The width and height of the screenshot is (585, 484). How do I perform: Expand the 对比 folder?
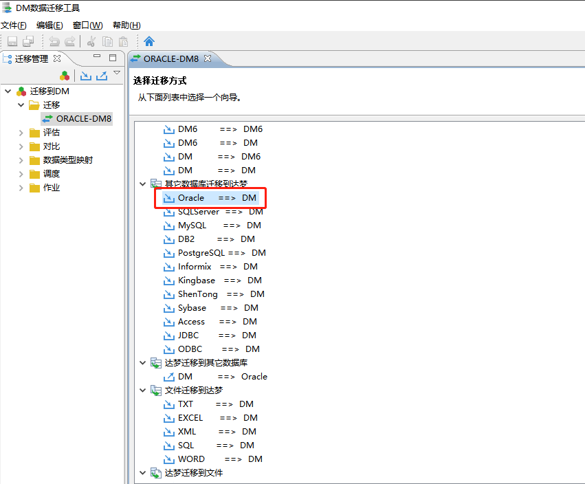(21, 146)
